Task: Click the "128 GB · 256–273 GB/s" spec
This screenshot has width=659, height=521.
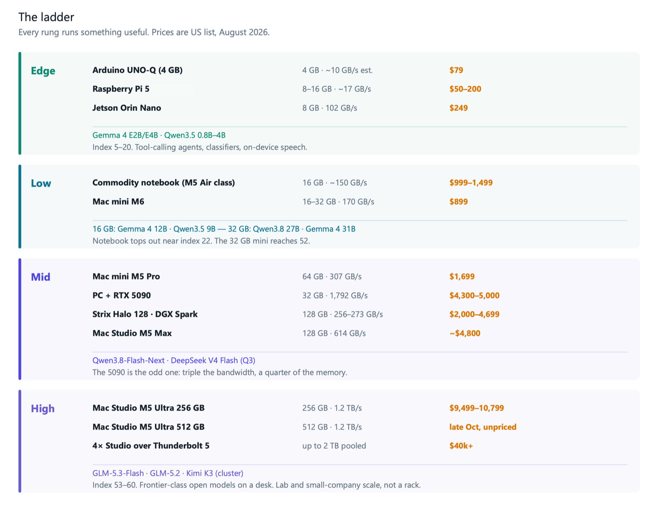Action: point(343,314)
